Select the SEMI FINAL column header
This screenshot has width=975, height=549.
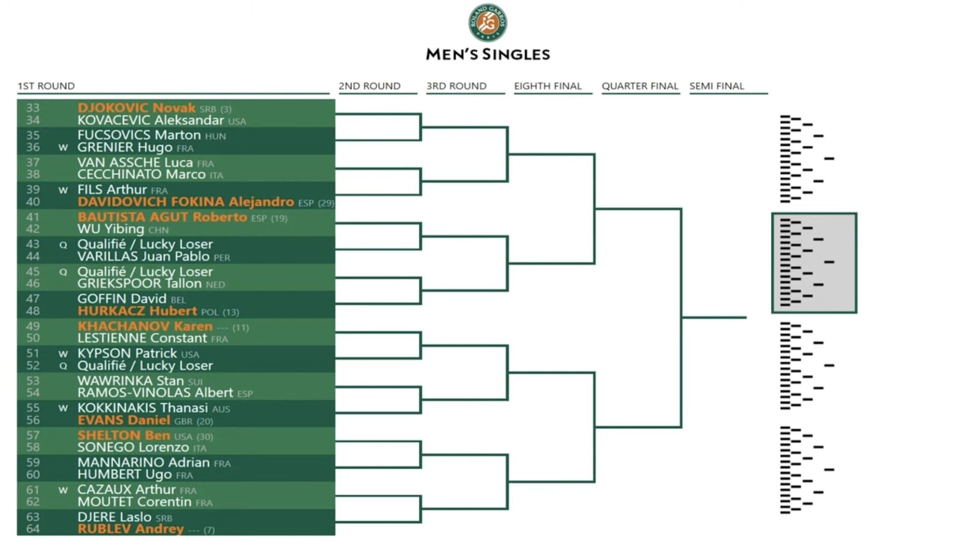tap(717, 86)
